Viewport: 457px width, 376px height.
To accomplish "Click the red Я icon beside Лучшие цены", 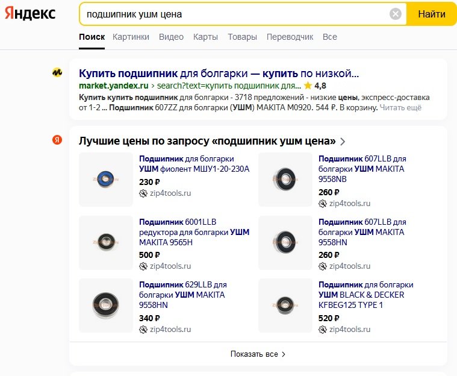I will coord(57,140).
